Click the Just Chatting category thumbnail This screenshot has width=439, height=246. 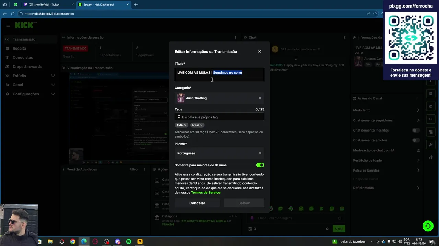click(181, 98)
